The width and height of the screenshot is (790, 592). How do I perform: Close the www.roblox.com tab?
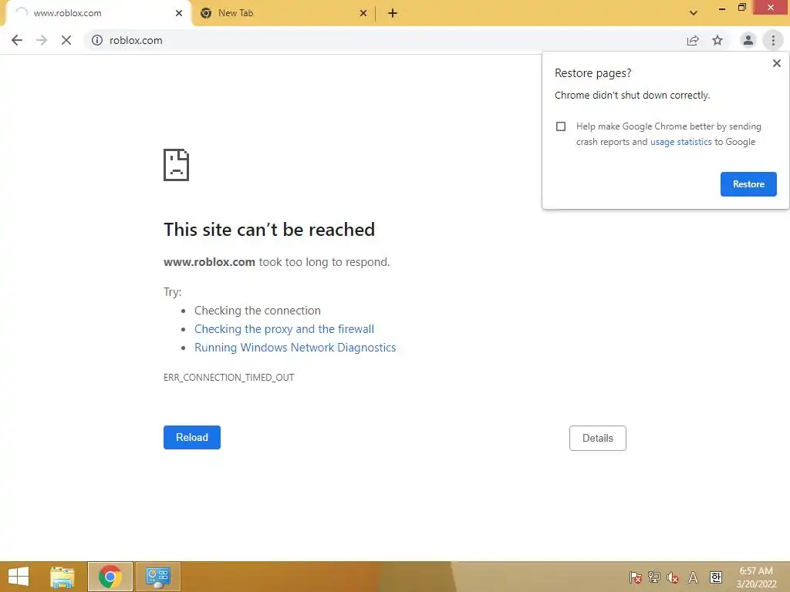(x=179, y=14)
